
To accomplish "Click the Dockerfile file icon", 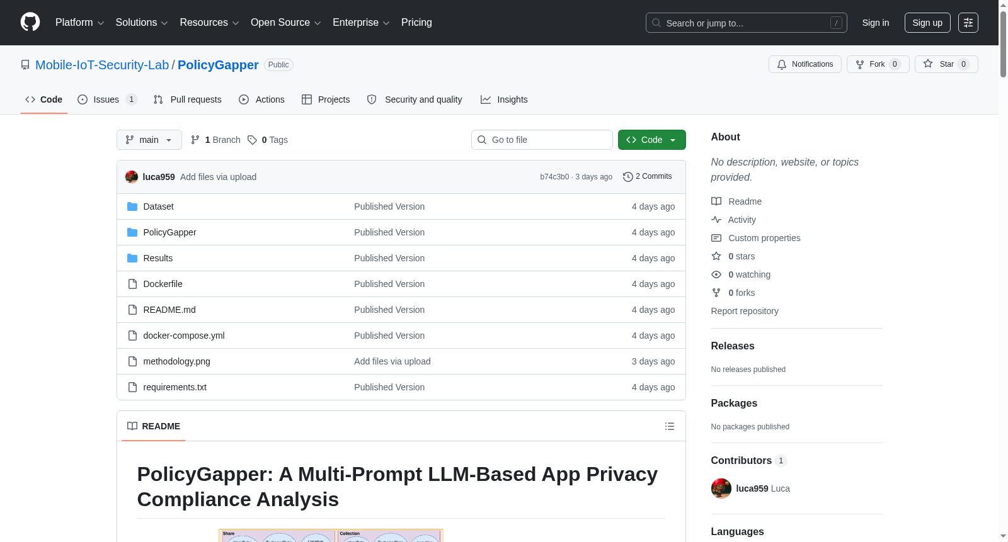I will 132,284.
